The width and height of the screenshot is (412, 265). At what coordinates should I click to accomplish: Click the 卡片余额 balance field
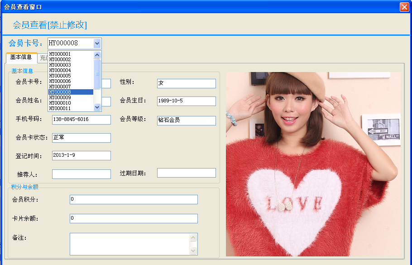134,219
